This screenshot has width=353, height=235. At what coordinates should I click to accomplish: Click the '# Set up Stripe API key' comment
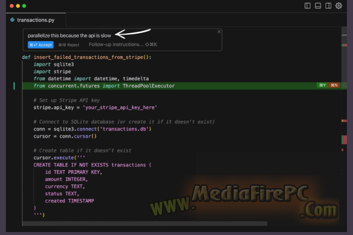[x=67, y=100]
